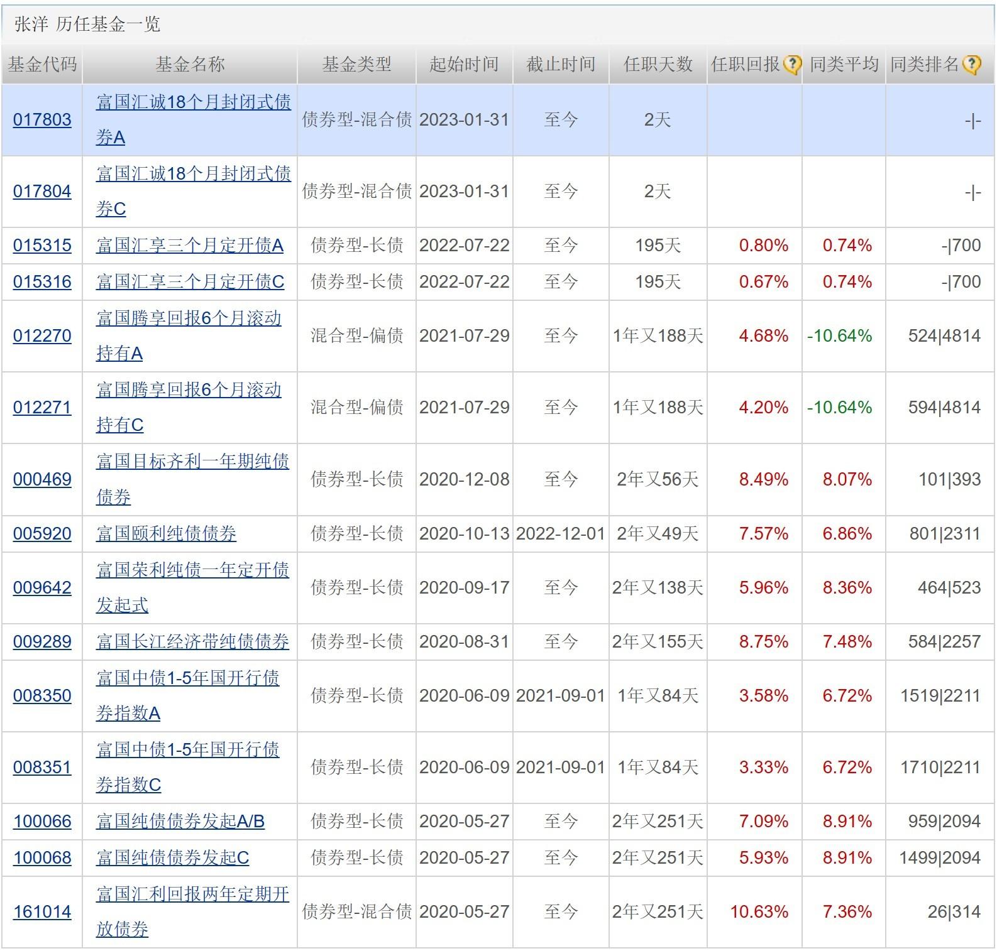Select the 3.58% return for 008350
The width and height of the screenshot is (997, 951).
[x=764, y=696]
